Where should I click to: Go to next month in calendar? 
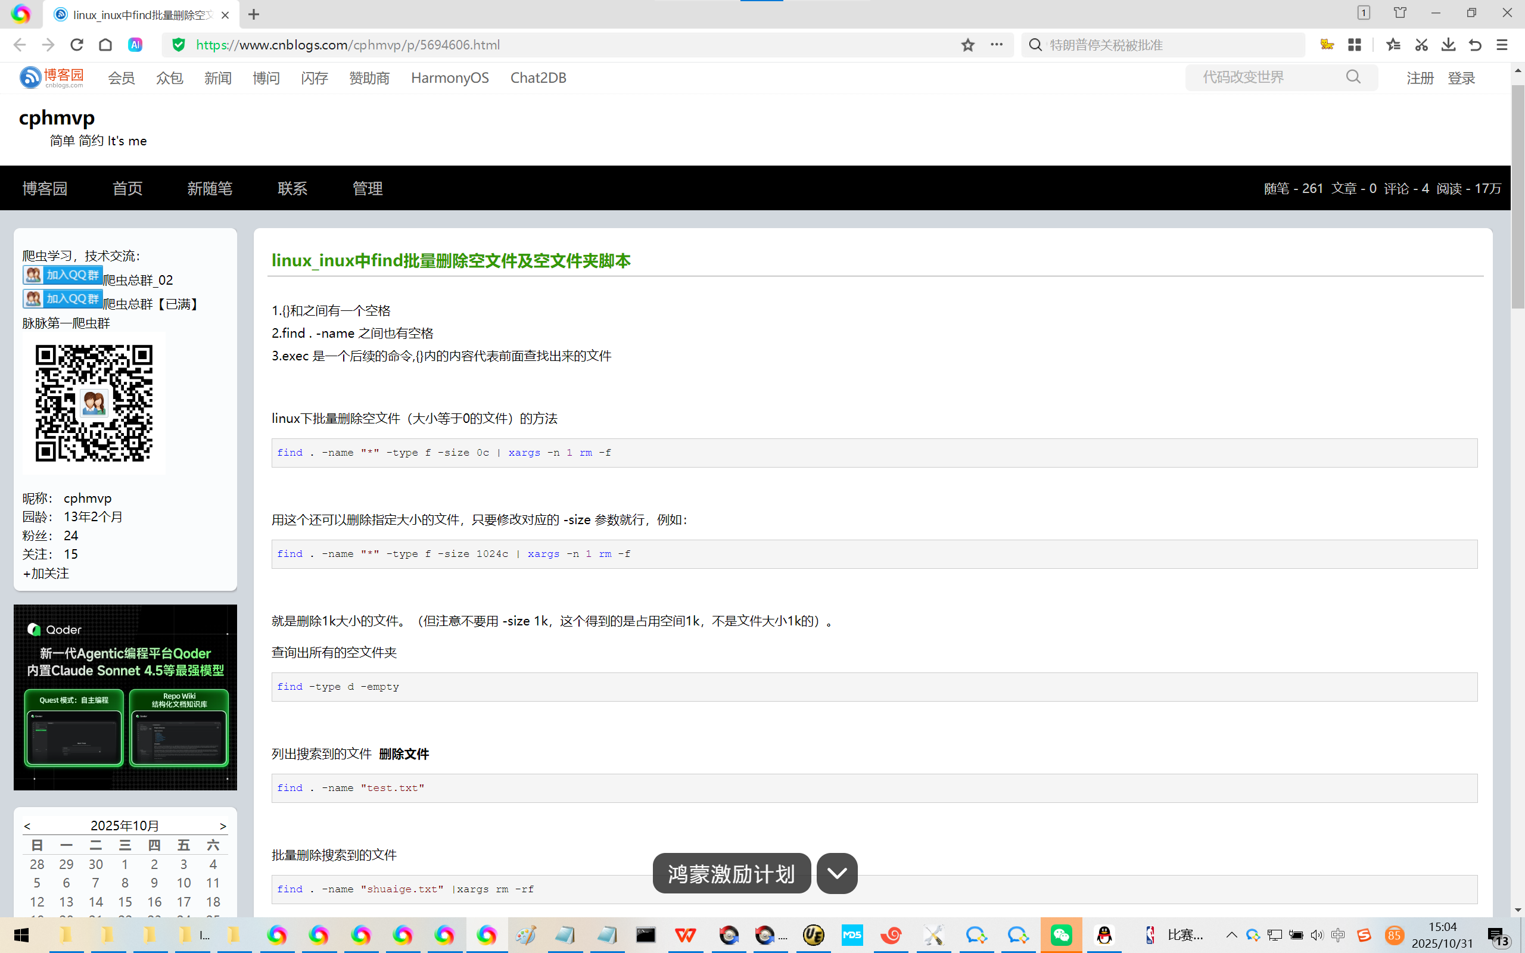[222, 826]
